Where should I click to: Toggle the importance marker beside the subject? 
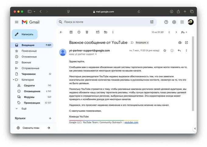[x=132, y=43]
